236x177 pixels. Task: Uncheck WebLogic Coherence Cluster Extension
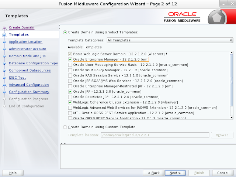pyautogui.click(x=70, y=102)
